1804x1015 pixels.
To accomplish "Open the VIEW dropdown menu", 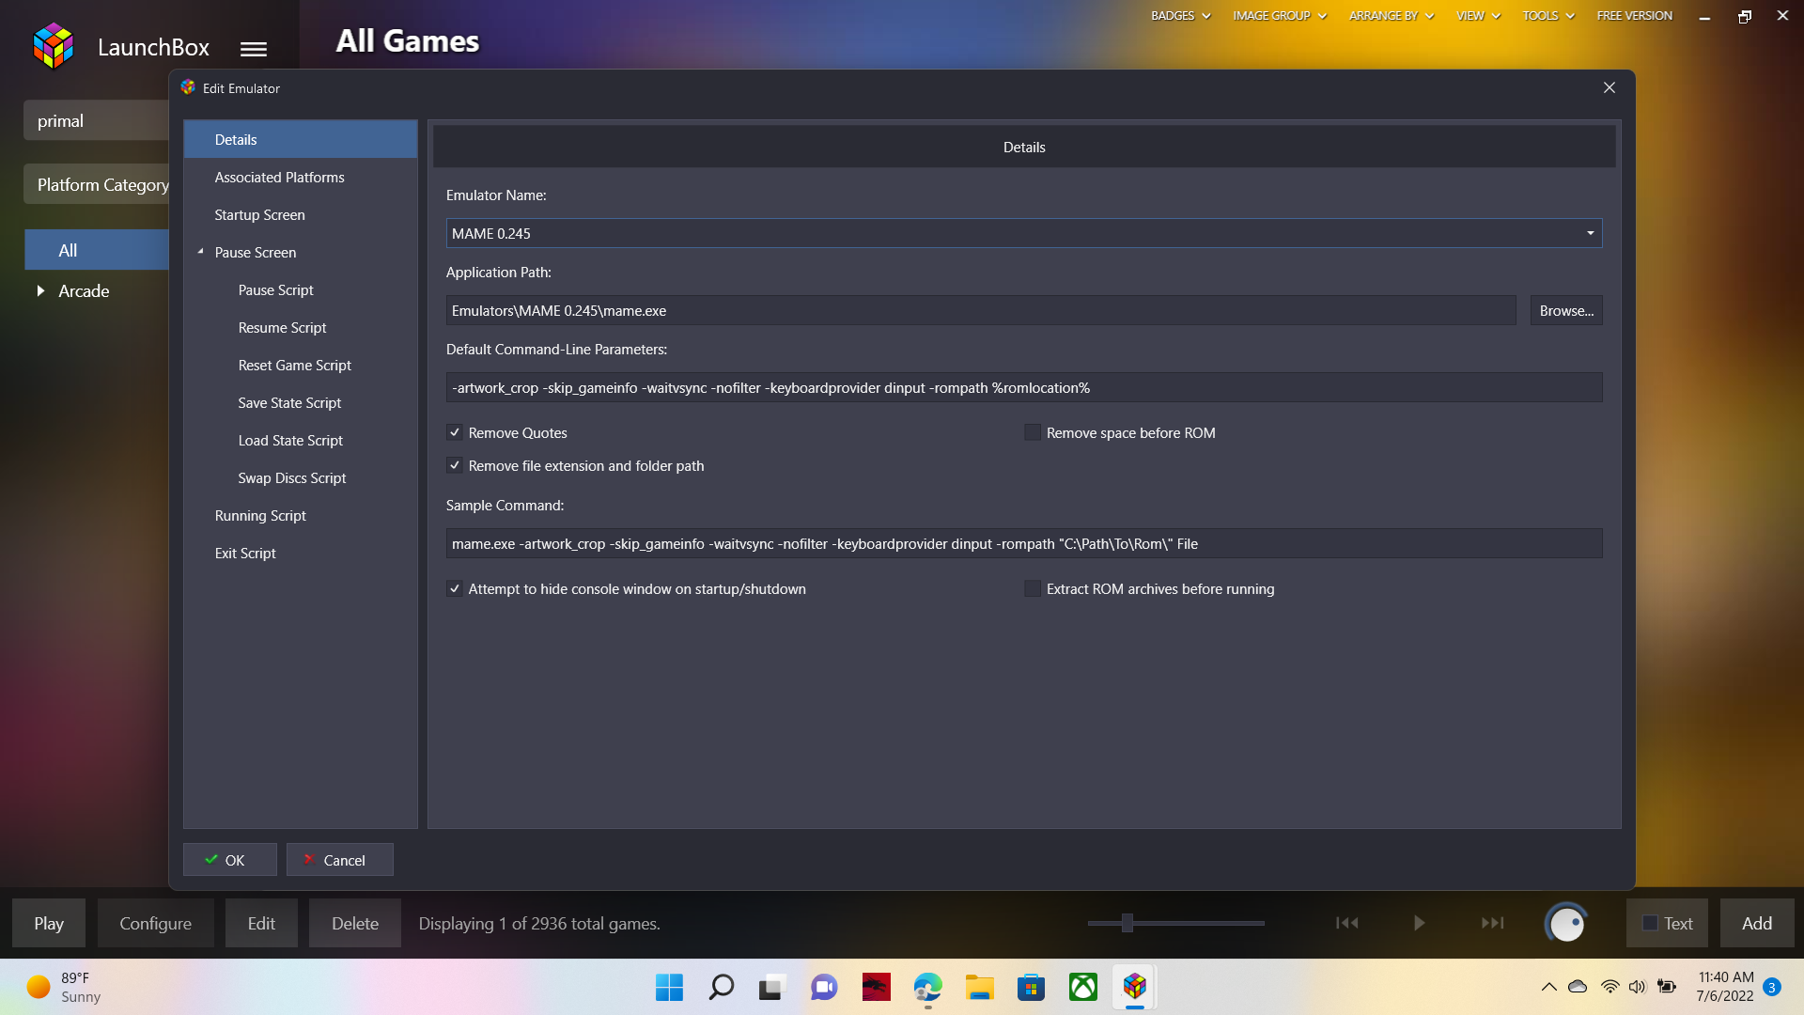I will coord(1478,15).
